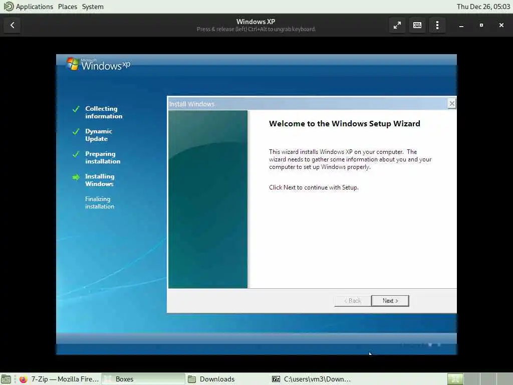Viewport: 513px width, 385px height.
Task: Click the Collecting information step
Action: (x=104, y=112)
